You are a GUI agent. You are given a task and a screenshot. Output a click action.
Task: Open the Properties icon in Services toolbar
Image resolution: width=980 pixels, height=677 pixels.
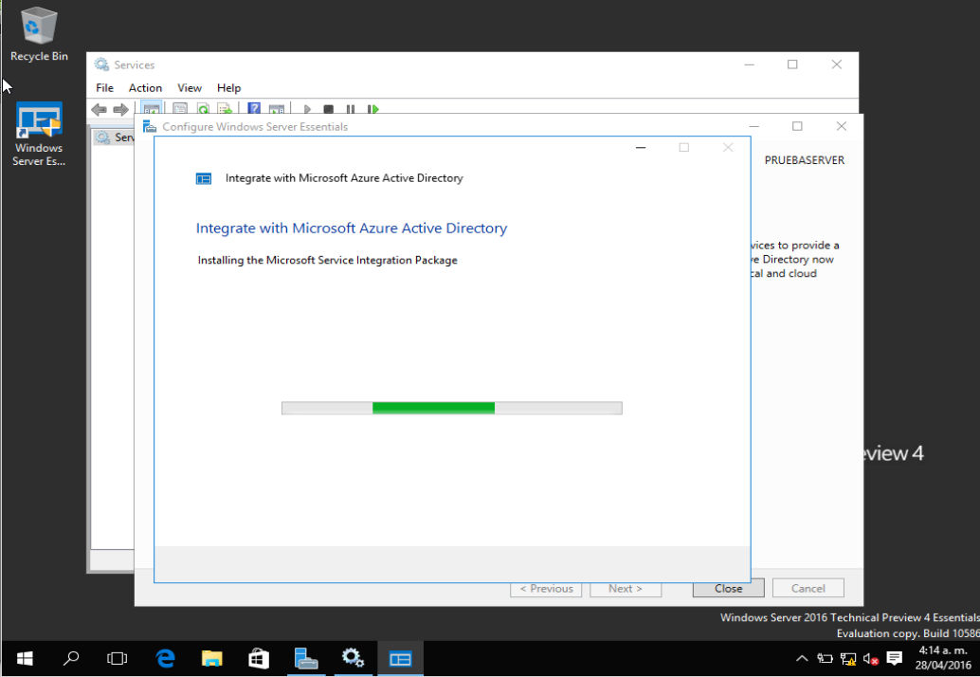(x=179, y=109)
